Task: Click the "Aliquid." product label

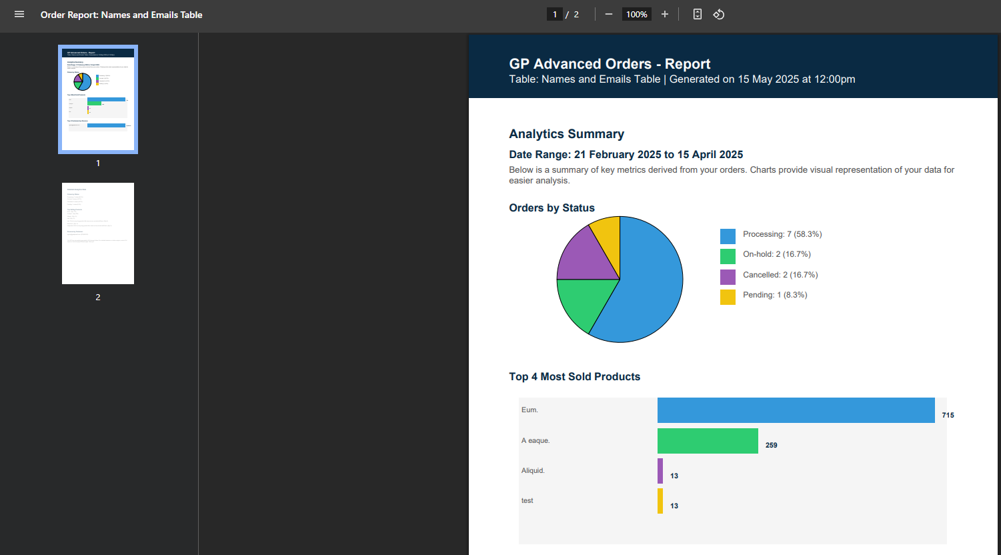Action: point(533,470)
